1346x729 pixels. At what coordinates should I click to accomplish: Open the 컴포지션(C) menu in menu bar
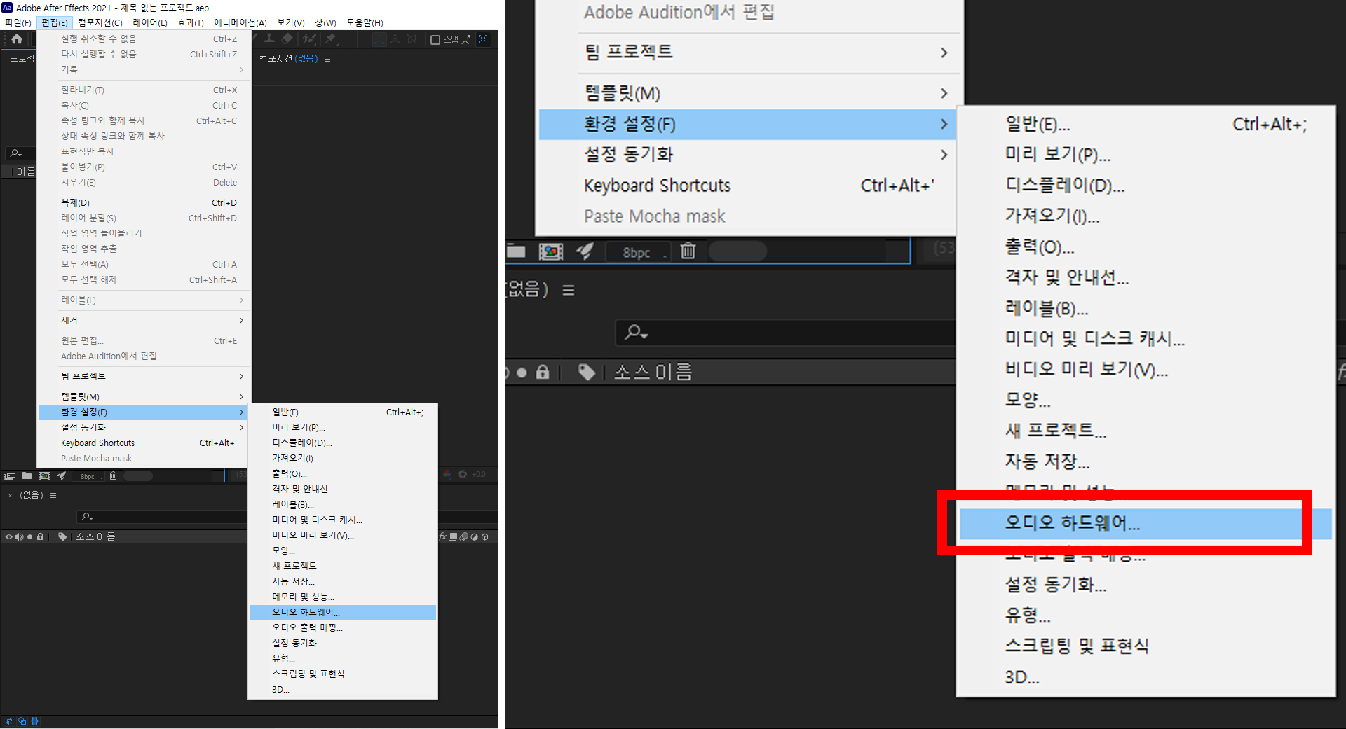point(100,22)
